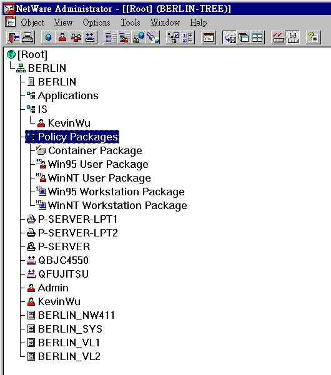Image resolution: width=331 pixels, height=375 pixels.
Task: Click the Exit door toolbar icon
Action: tap(13, 37)
